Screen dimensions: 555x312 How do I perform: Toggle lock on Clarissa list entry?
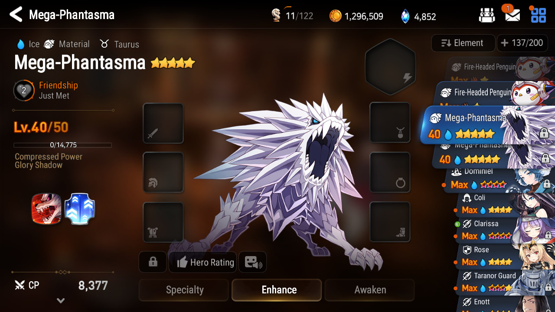(548, 235)
